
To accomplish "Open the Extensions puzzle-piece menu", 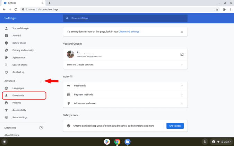I will (x=224, y=9).
